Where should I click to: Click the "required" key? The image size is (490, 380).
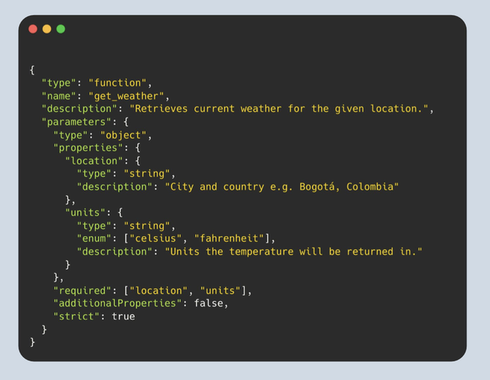pyautogui.click(x=80, y=291)
